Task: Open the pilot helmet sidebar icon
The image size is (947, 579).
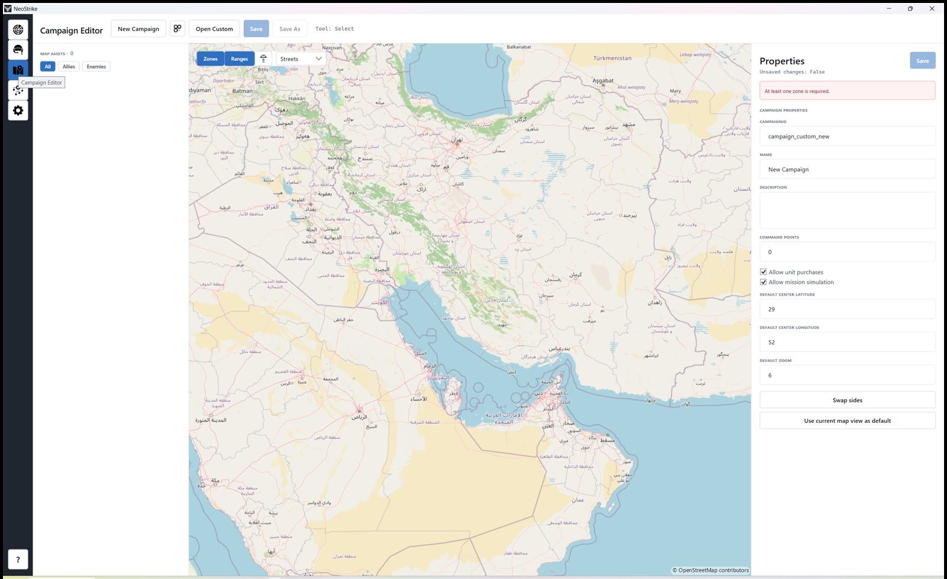Action: pos(18,50)
